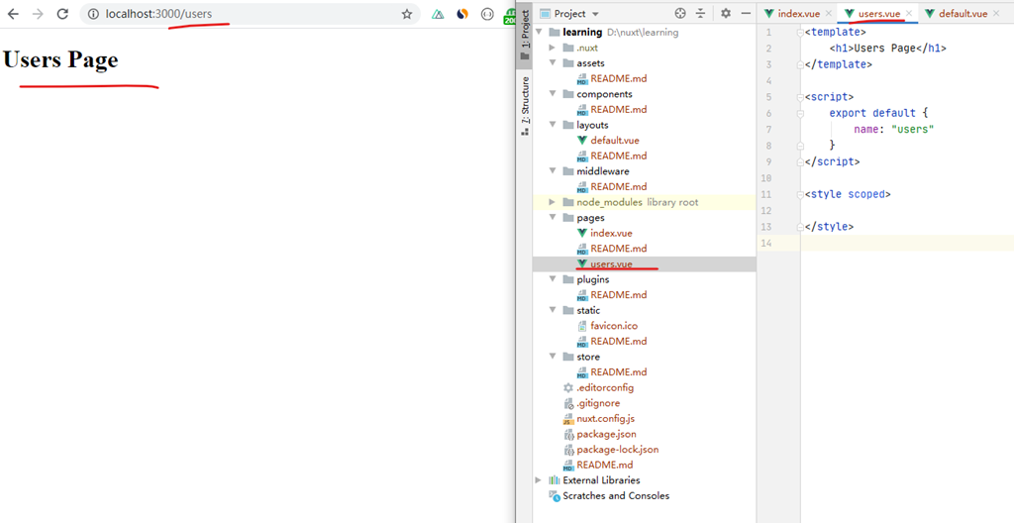Fold the template block at line 1

tap(800, 33)
